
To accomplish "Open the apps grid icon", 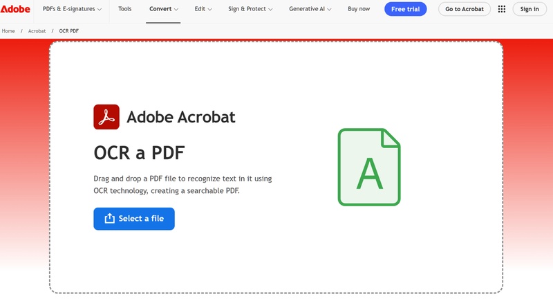I will click(x=502, y=9).
